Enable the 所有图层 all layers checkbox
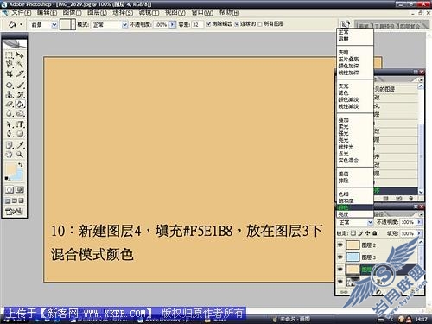 (260, 24)
